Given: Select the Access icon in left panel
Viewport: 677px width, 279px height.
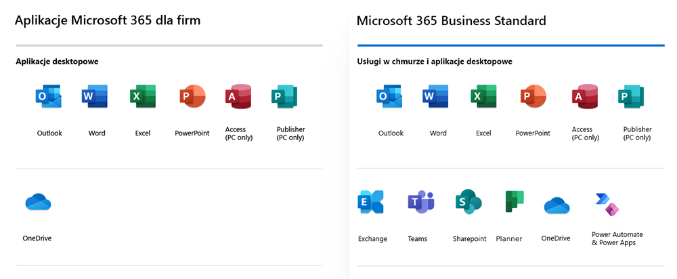Looking at the screenshot, I should [238, 96].
